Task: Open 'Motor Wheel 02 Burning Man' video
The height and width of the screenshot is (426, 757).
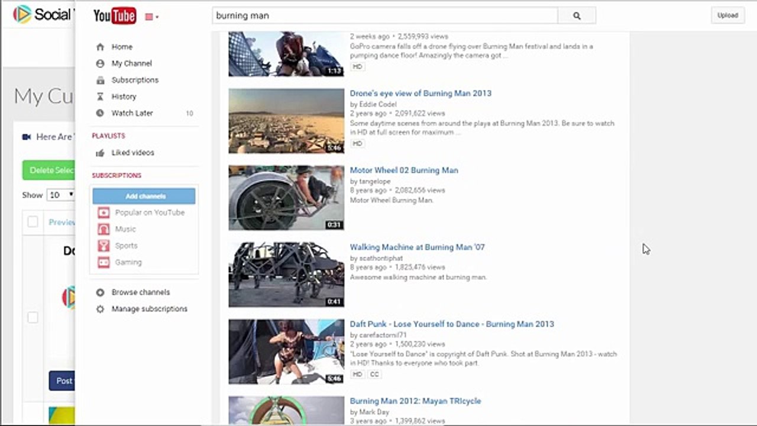Action: [404, 170]
